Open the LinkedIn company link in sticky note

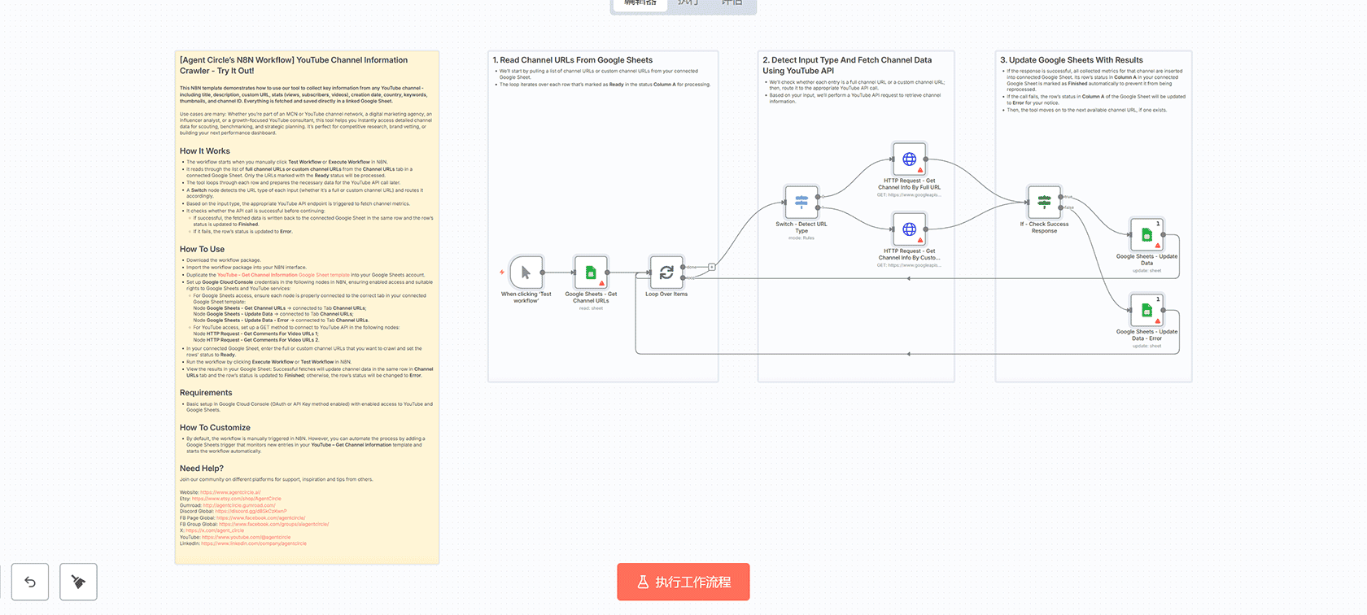coord(254,543)
